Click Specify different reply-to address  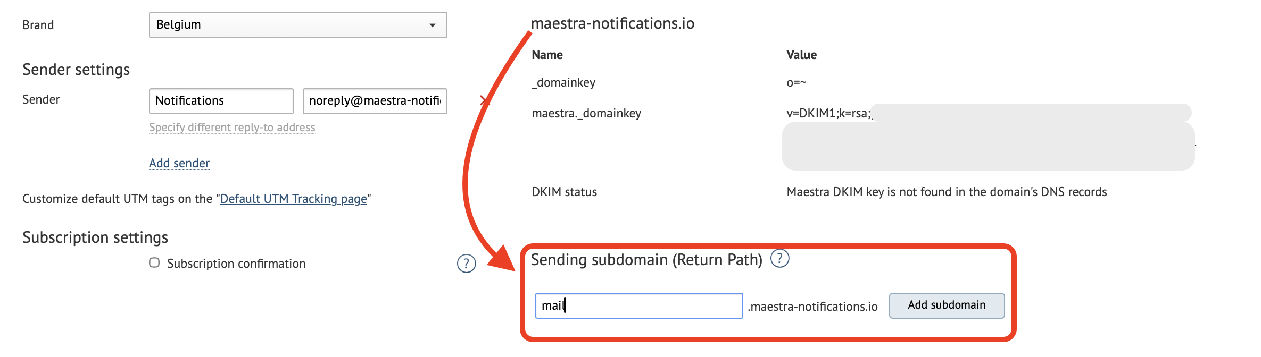[x=232, y=127]
